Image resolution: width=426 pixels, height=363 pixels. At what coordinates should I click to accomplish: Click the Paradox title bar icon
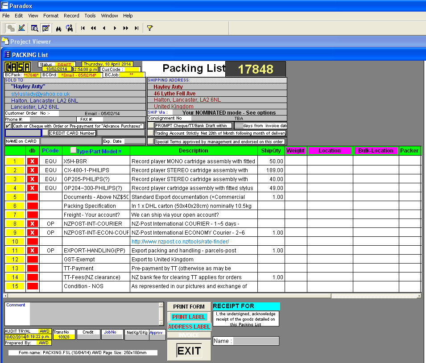pos(4,5)
